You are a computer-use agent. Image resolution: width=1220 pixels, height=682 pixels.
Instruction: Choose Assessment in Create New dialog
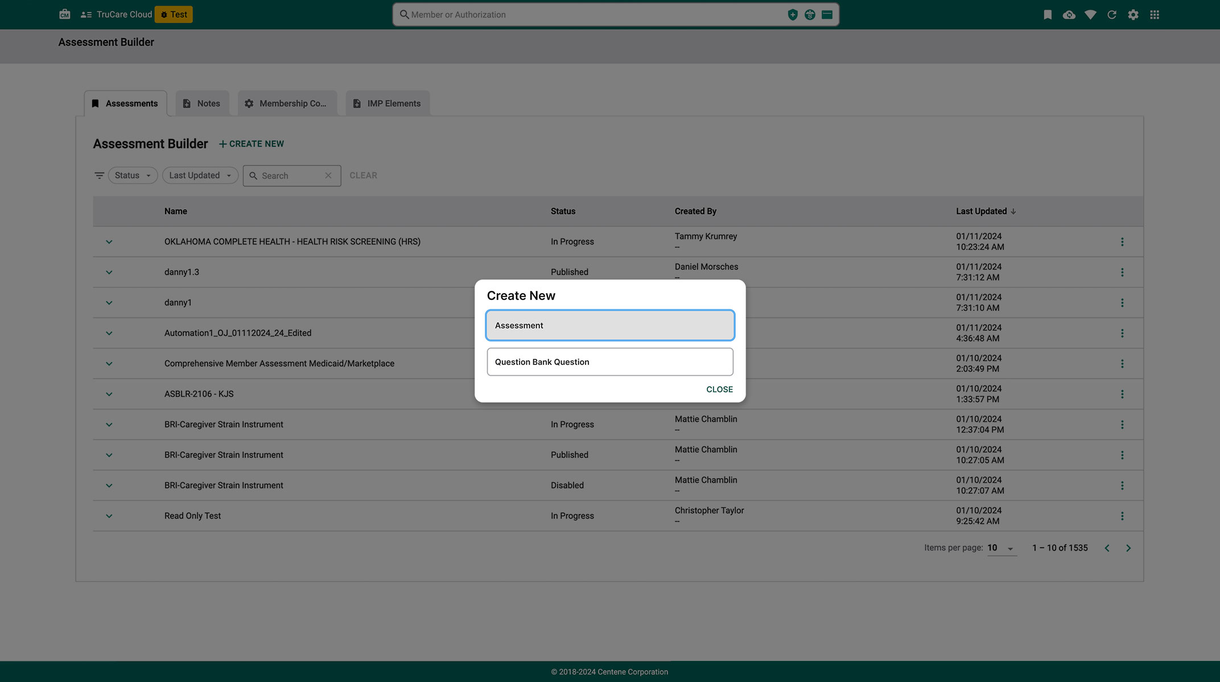pos(610,325)
